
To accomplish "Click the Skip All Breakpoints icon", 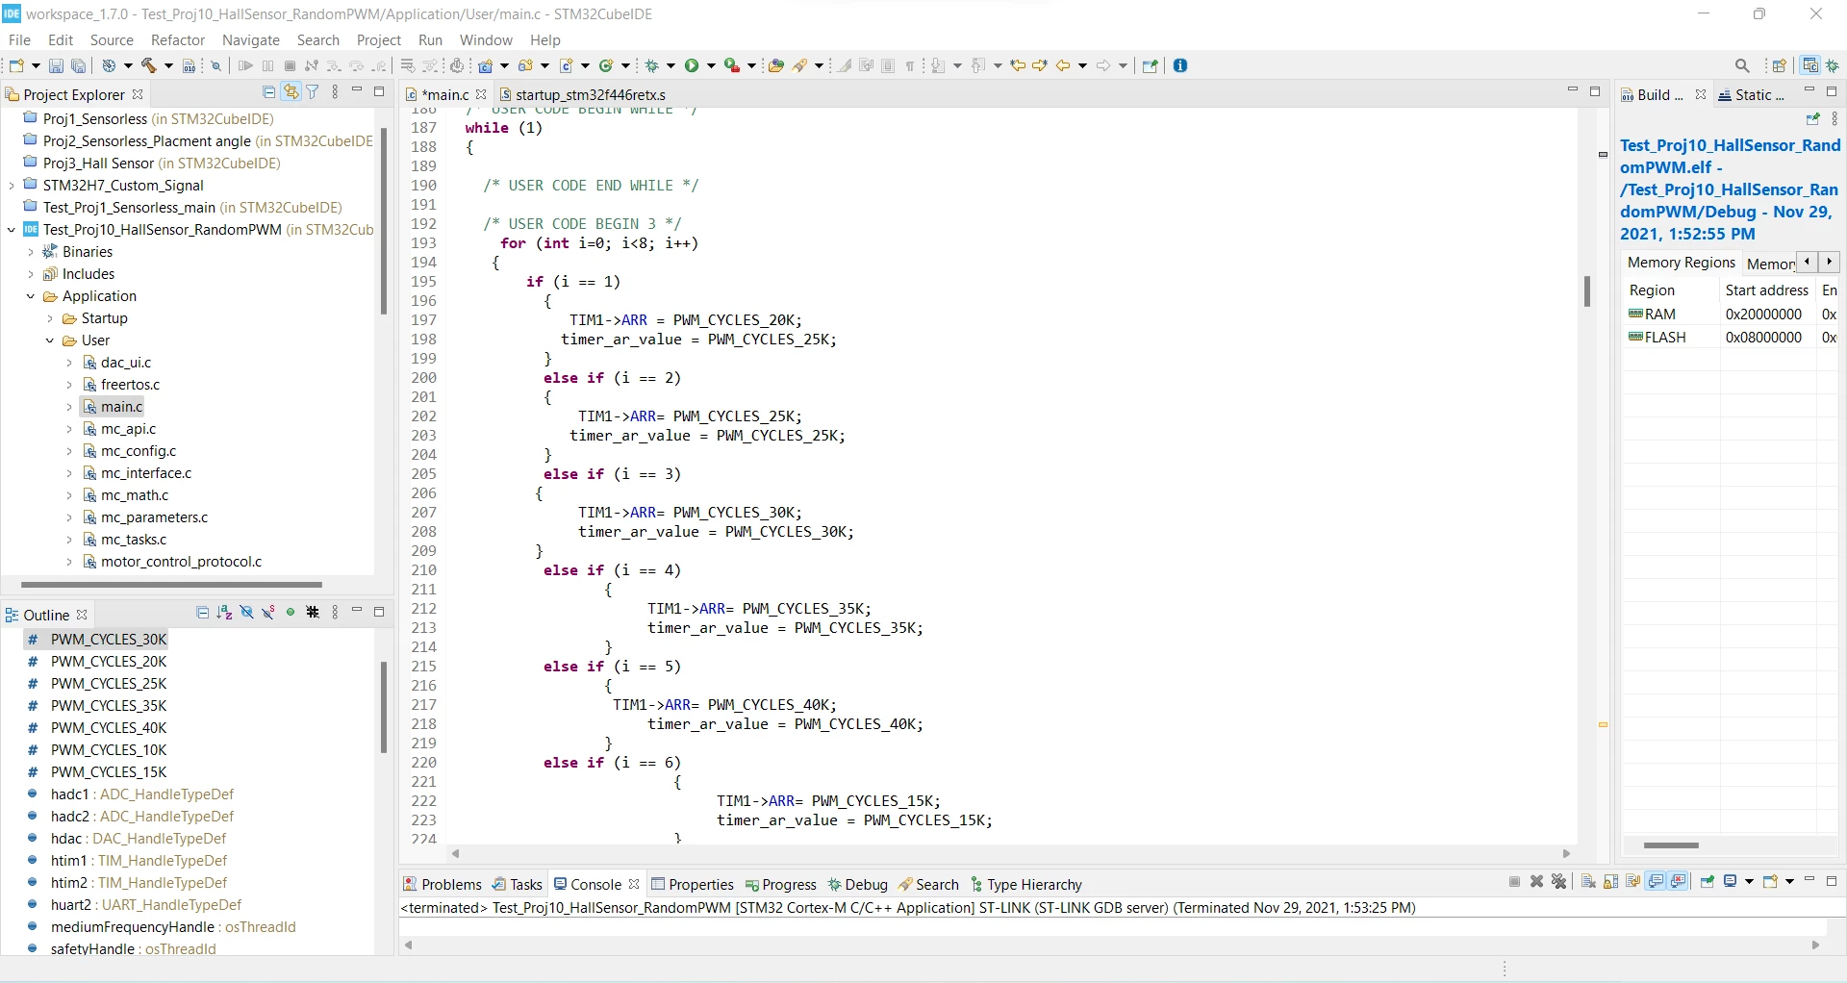I will coord(216,65).
